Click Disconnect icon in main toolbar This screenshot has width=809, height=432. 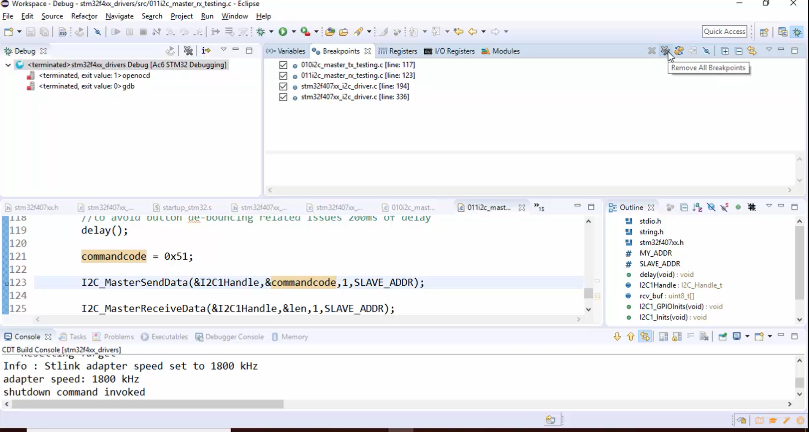[x=156, y=32]
